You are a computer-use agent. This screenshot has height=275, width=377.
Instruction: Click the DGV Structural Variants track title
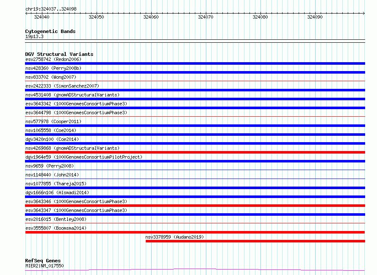pyautogui.click(x=59, y=54)
